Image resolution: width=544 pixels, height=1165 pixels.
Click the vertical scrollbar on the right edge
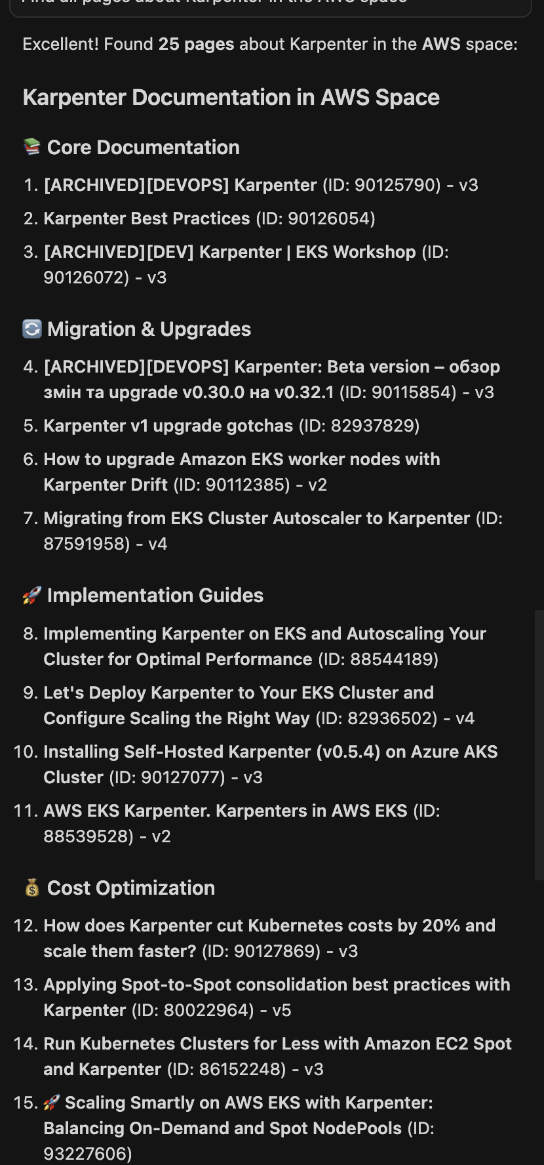tap(539, 745)
